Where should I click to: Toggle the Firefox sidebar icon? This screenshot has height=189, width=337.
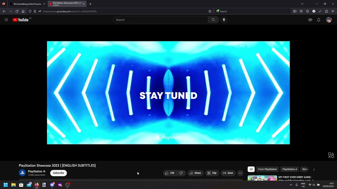[x=295, y=11]
